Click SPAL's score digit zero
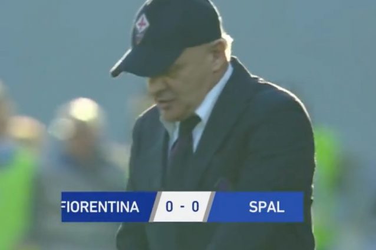This screenshot has width=376, height=250. 196,206
